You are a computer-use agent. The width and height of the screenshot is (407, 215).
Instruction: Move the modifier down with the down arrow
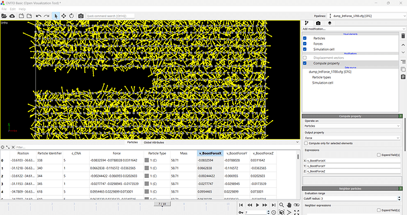403,52
